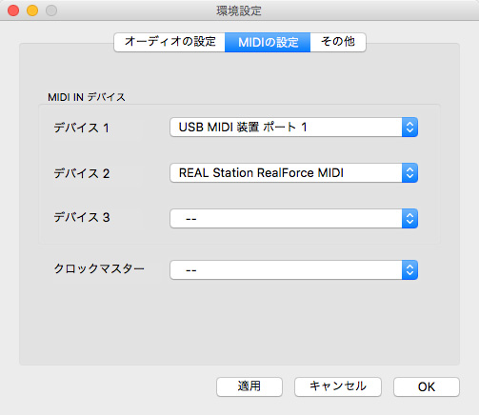Minimize the 環境設定 window with yellow button
Image resolution: width=479 pixels, height=415 pixels.
coord(32,10)
